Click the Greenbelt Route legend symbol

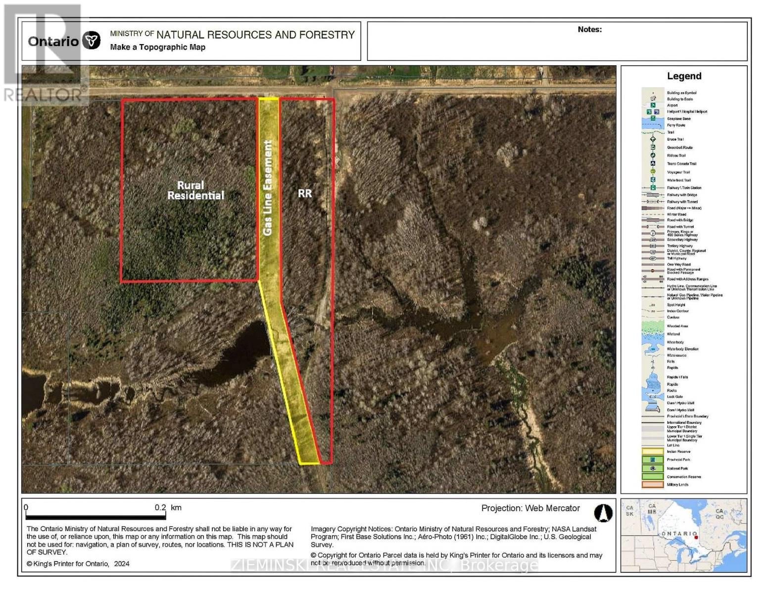click(653, 148)
